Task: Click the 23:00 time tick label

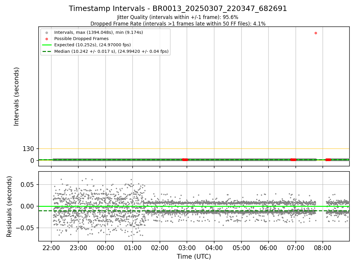Action: (78, 248)
